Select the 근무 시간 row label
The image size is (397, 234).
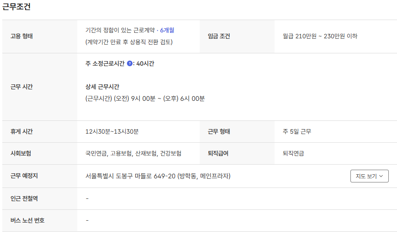pyautogui.click(x=22, y=87)
